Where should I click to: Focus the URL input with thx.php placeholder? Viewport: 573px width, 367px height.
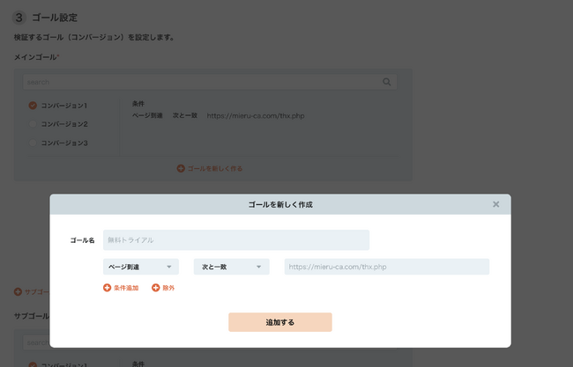click(387, 267)
